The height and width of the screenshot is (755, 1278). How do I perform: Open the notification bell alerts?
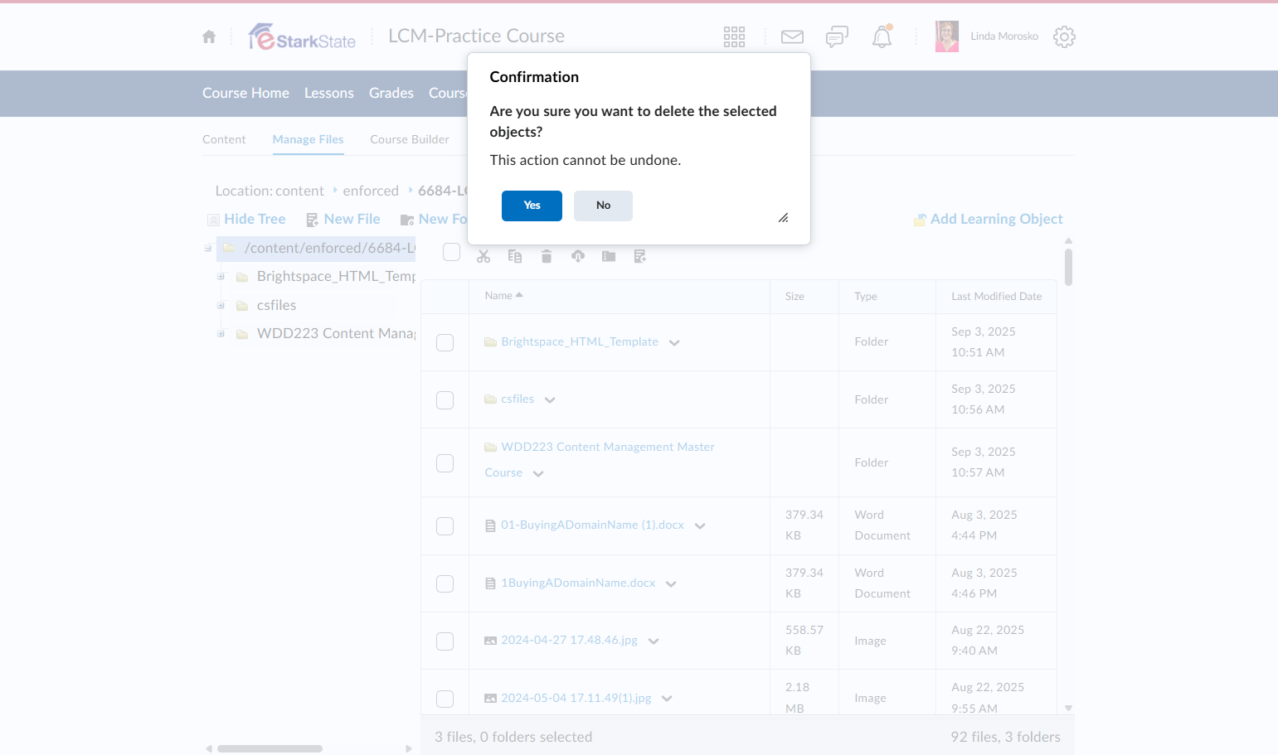point(882,36)
